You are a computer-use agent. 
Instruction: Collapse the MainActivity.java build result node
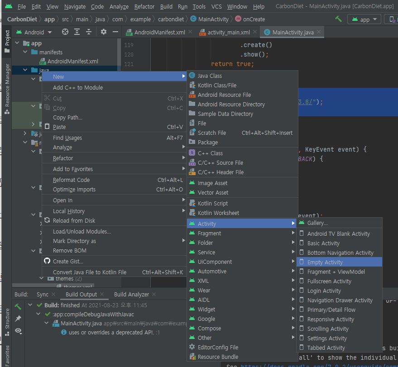click(47, 323)
